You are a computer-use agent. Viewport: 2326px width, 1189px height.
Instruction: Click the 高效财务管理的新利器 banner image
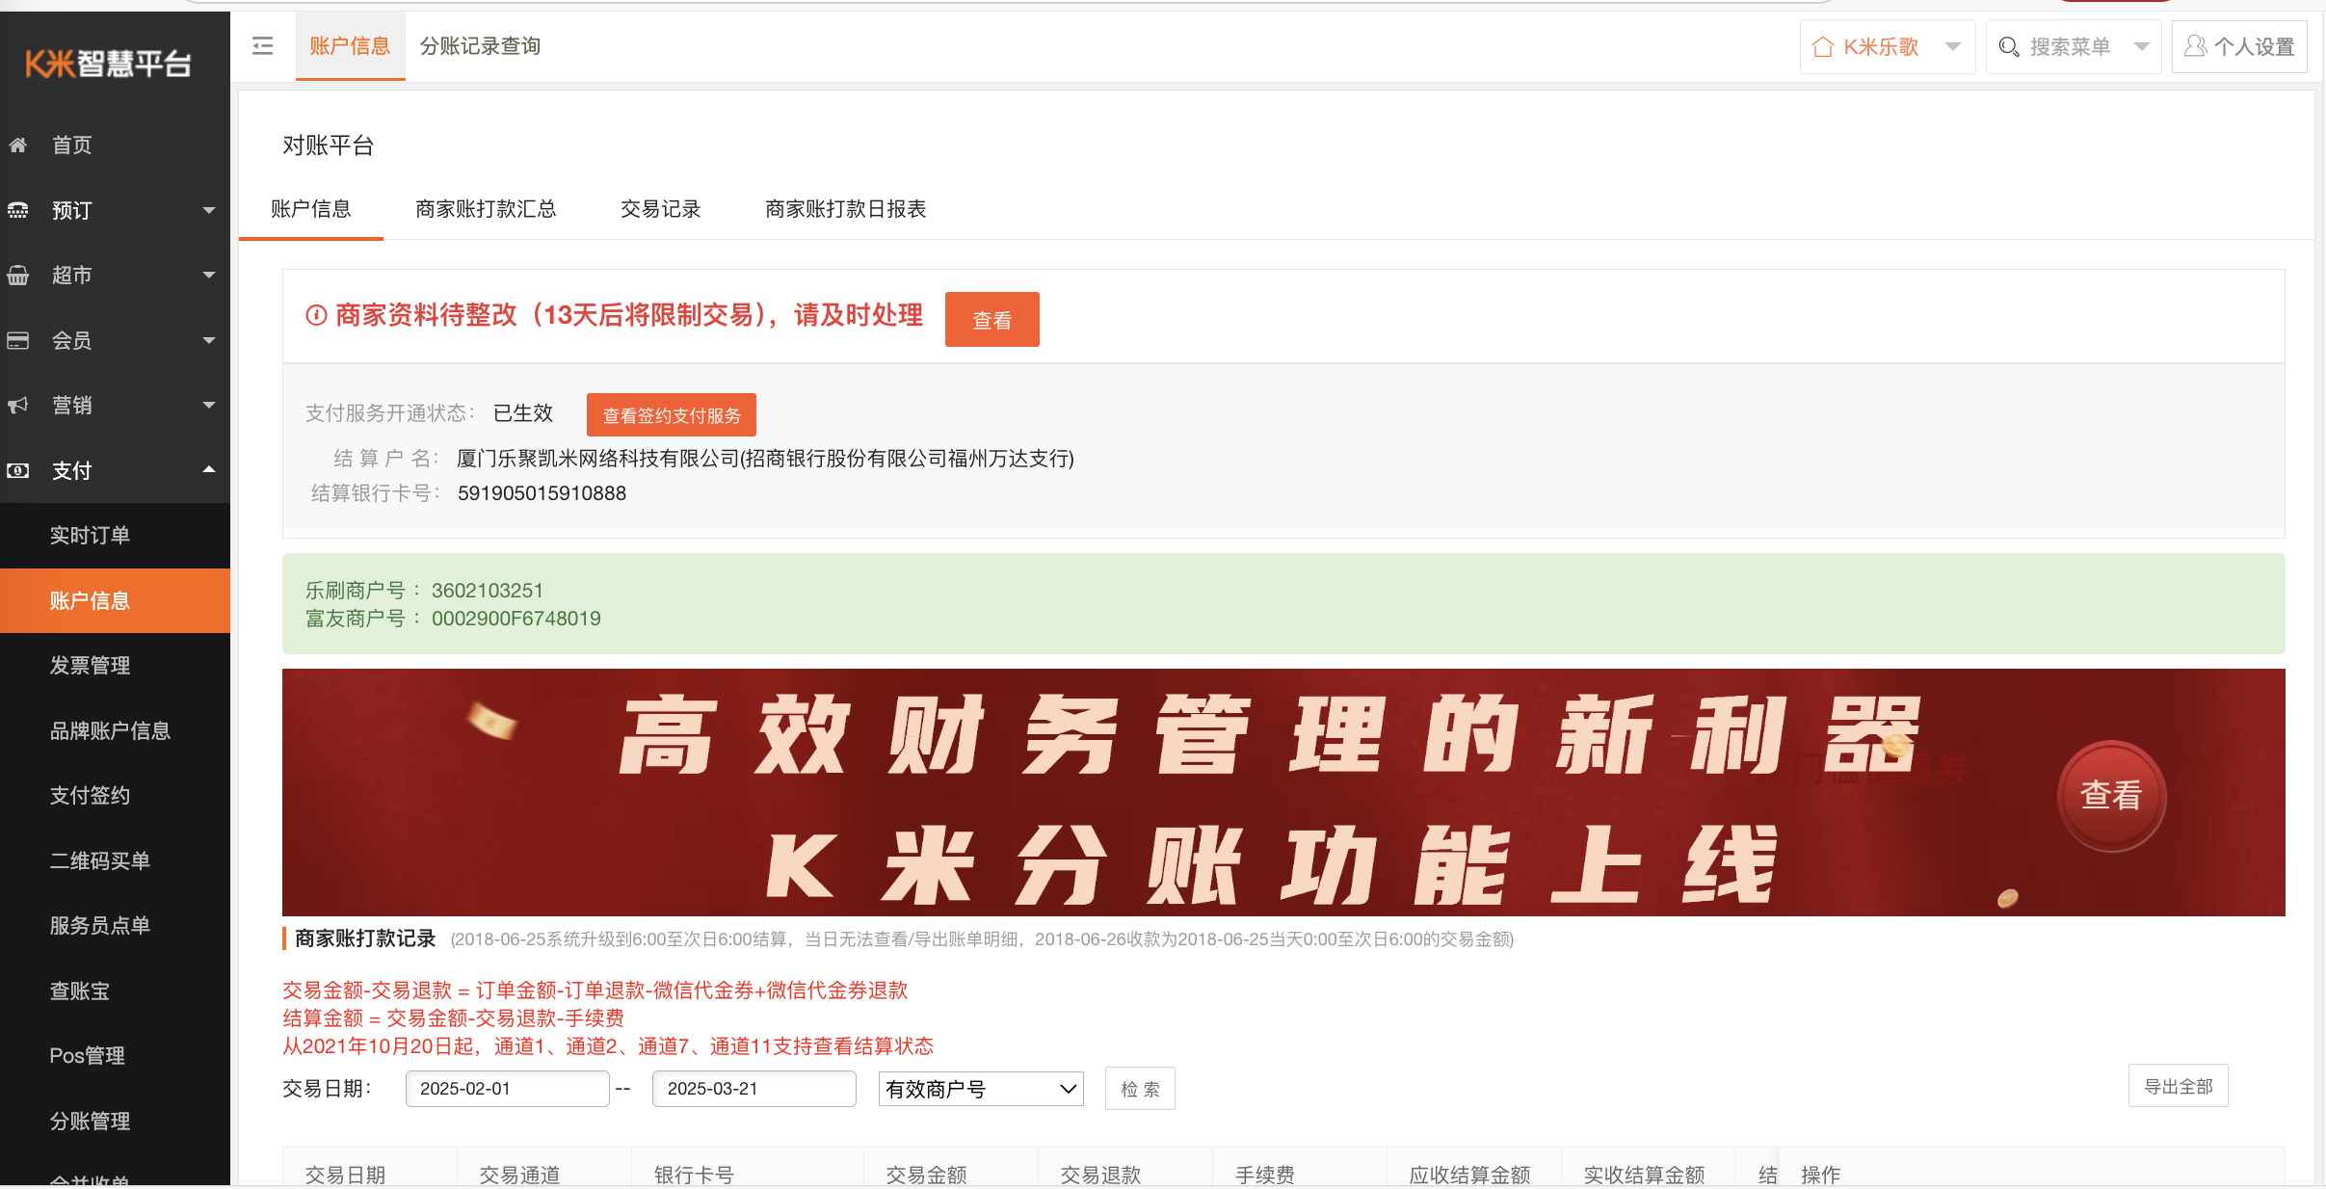(1283, 793)
